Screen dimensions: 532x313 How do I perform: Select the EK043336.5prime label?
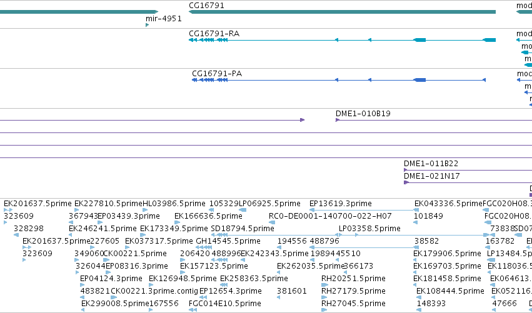click(448, 204)
